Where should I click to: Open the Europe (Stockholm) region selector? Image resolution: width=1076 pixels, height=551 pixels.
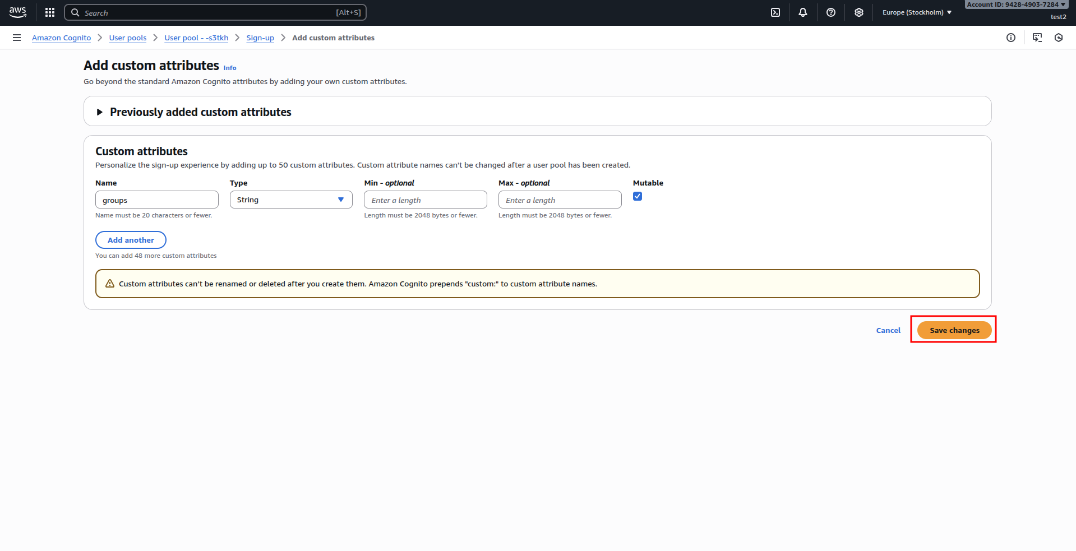click(x=917, y=12)
